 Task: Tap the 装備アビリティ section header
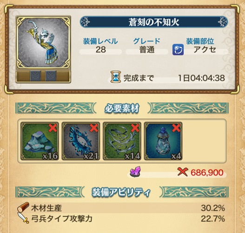coord(122,192)
